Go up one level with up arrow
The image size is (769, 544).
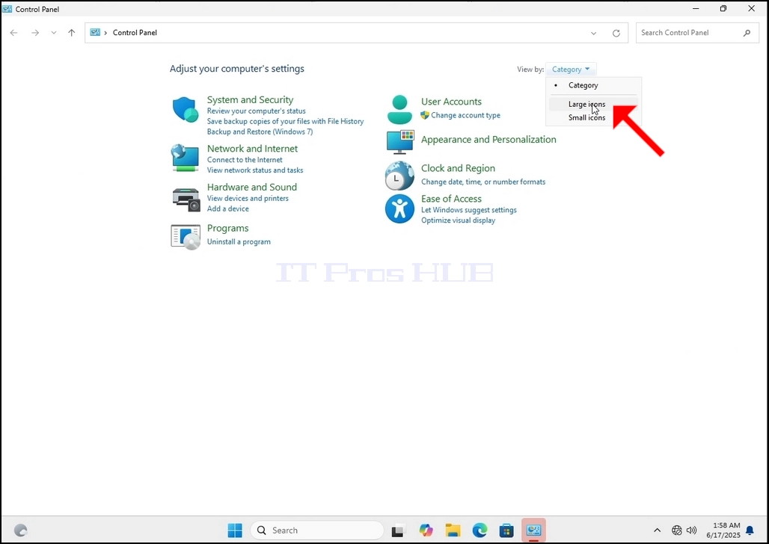72,33
